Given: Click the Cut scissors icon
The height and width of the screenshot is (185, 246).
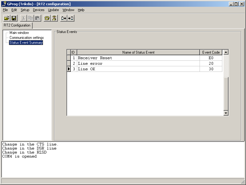Looking at the screenshot, I should pyautogui.click(x=24, y=18).
